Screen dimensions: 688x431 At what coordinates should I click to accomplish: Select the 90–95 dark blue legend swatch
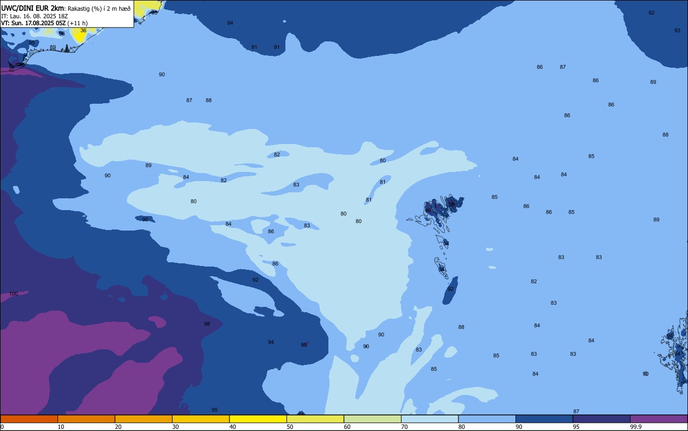pos(544,419)
